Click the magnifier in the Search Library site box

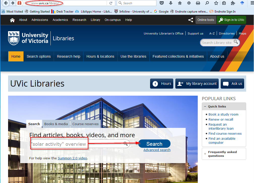point(236,42)
